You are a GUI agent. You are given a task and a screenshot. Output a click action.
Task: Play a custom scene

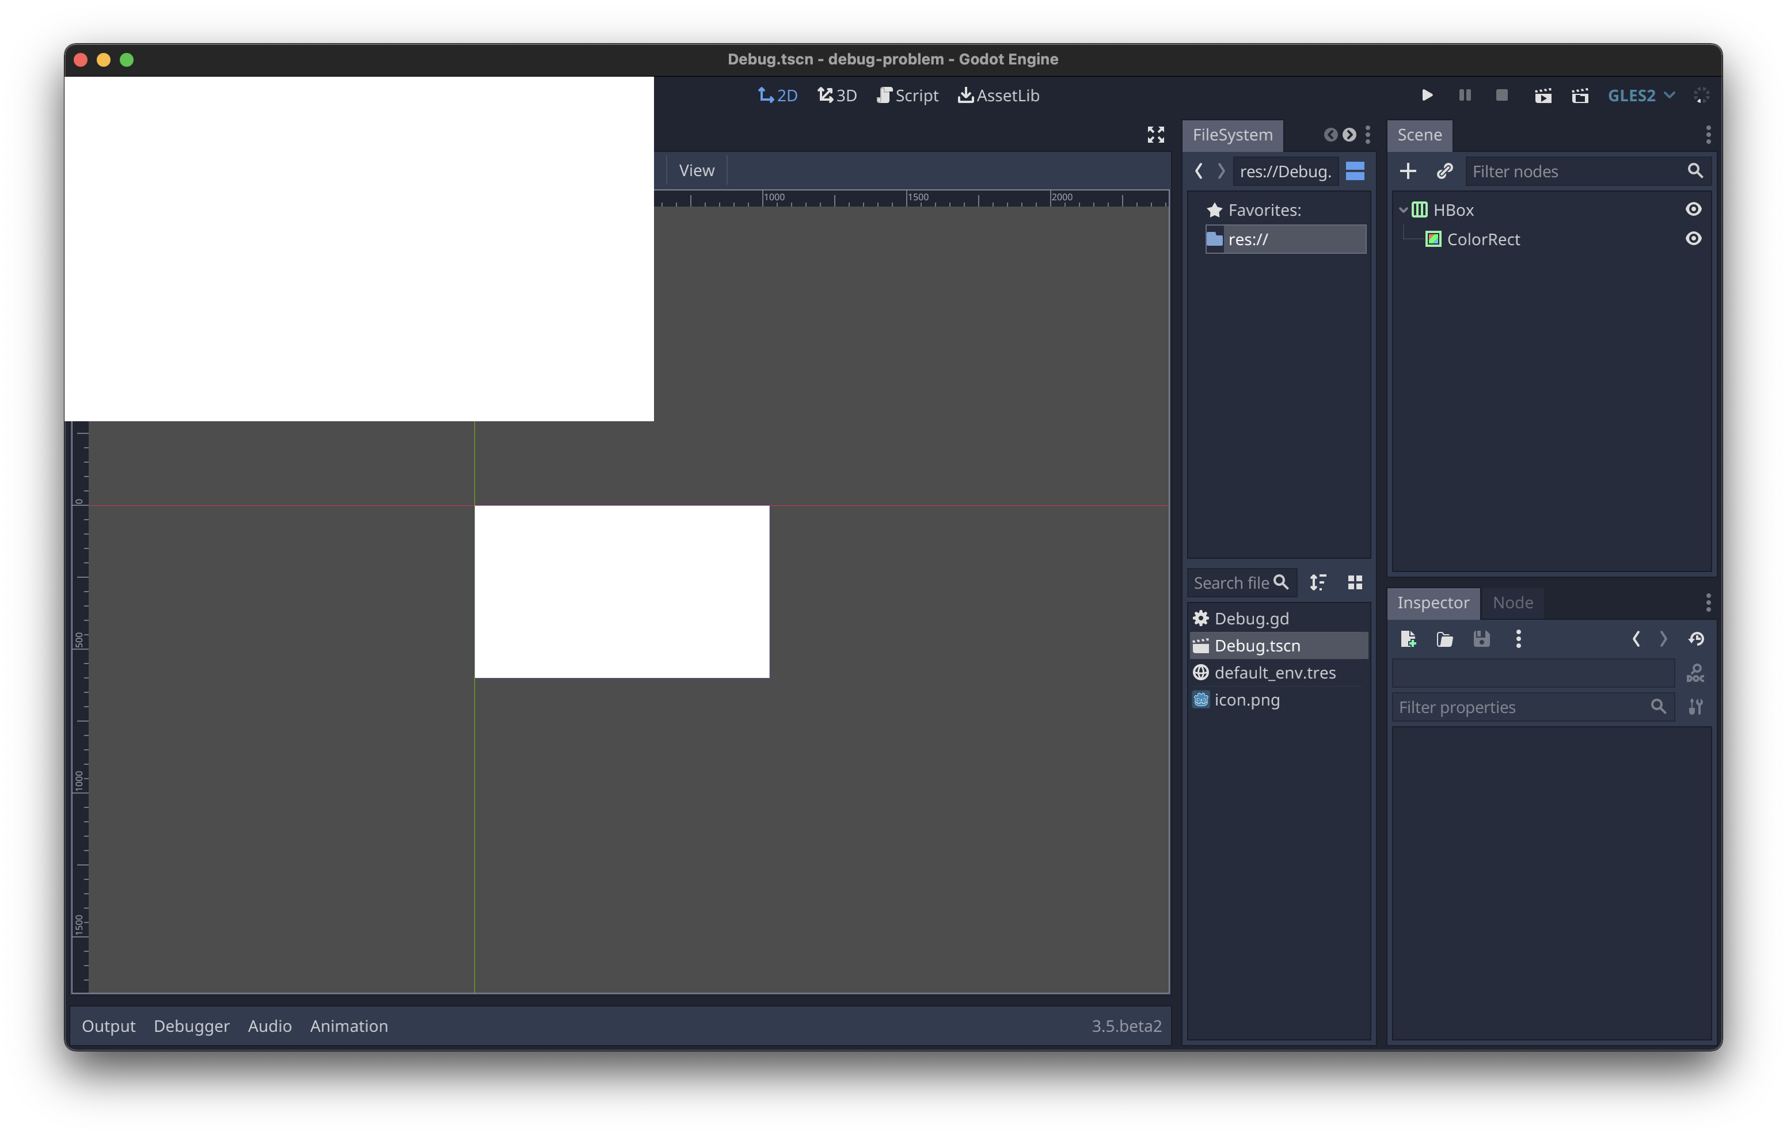(x=1580, y=95)
